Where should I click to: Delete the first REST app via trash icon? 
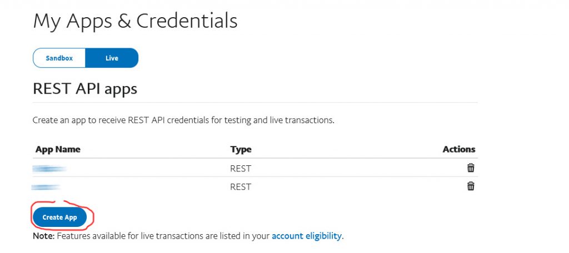471,168
